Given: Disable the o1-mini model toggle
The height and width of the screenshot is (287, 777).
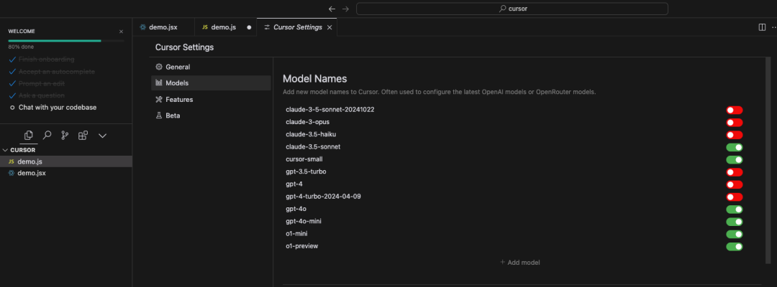Looking at the screenshot, I should [735, 234].
